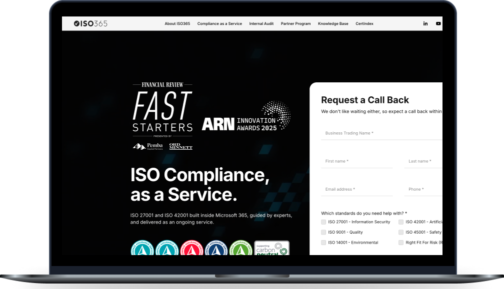Enable the ISO 45001 - Safety checkbox

point(401,232)
